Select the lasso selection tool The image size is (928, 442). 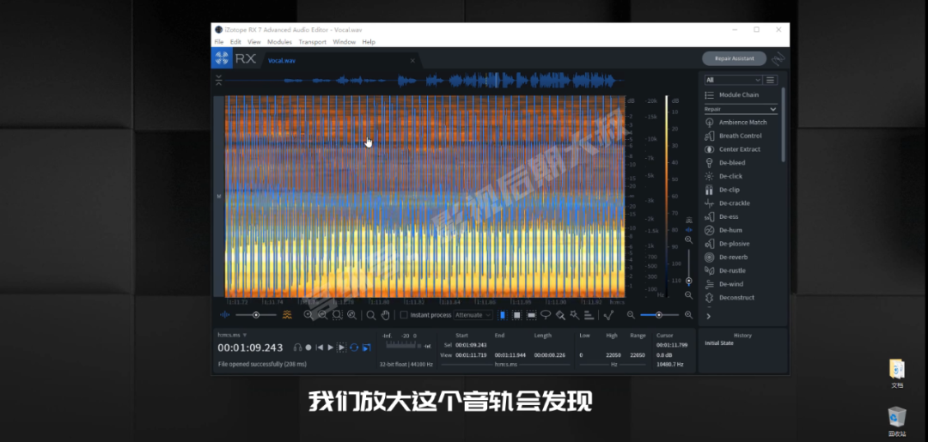coord(546,315)
